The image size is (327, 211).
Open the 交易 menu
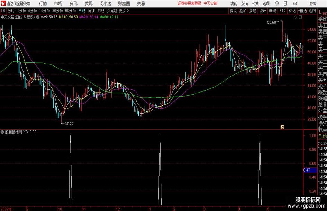[x=141, y=3]
